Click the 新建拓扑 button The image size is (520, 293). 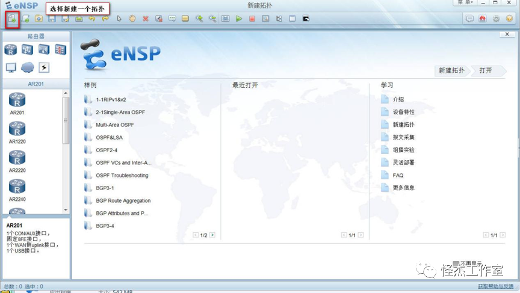click(x=451, y=70)
